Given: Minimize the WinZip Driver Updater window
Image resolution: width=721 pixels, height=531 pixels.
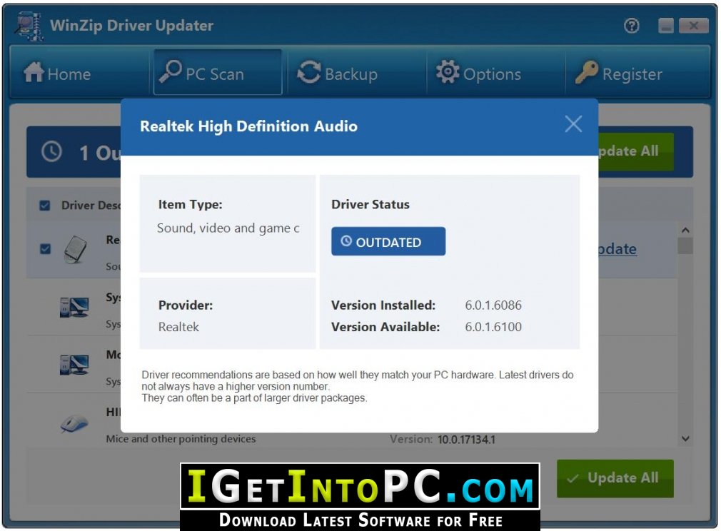Looking at the screenshot, I should [665, 25].
